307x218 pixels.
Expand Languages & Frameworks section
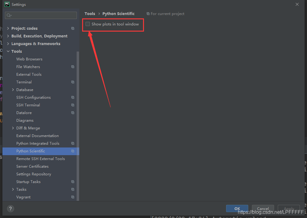(8, 44)
